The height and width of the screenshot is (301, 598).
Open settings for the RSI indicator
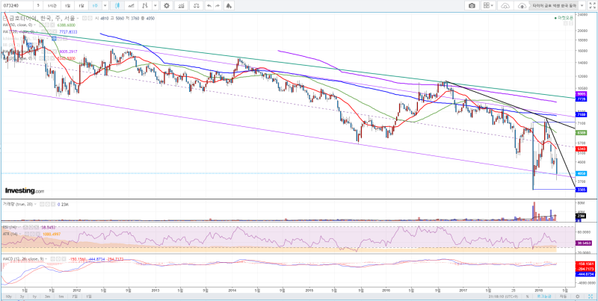coord(31,227)
